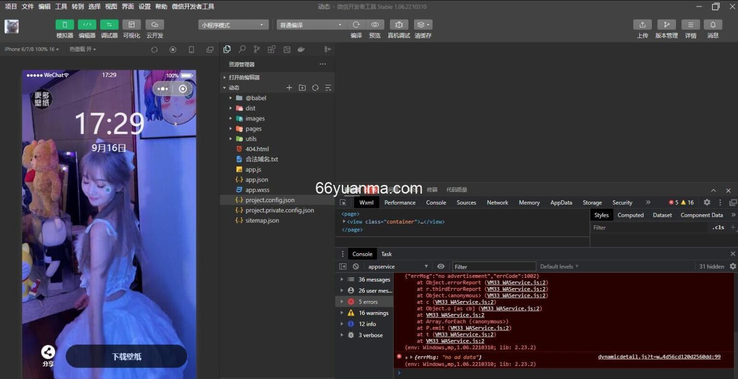Click the 云开发 cloud development icon
Viewport: 738px width, 379px height.
click(x=155, y=25)
